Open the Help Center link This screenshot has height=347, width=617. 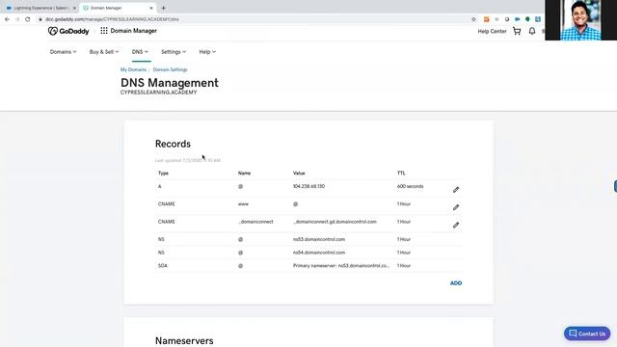click(492, 31)
